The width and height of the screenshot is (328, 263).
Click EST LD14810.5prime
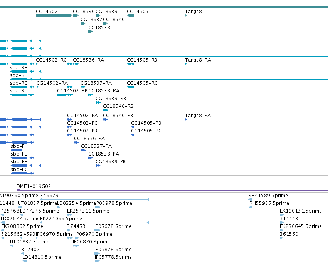[x=24, y=261]
